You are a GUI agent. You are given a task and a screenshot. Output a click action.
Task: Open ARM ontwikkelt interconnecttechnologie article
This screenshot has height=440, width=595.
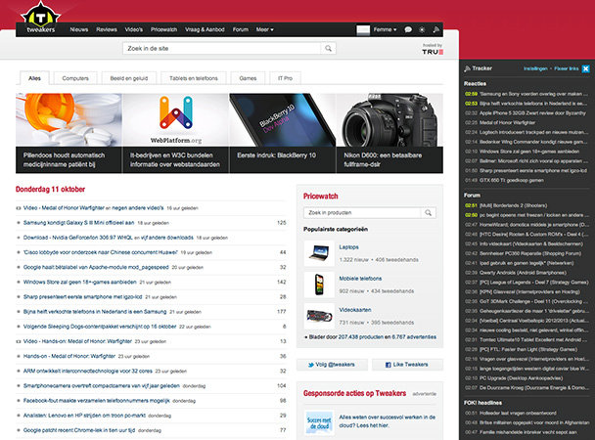pyautogui.click(x=88, y=371)
